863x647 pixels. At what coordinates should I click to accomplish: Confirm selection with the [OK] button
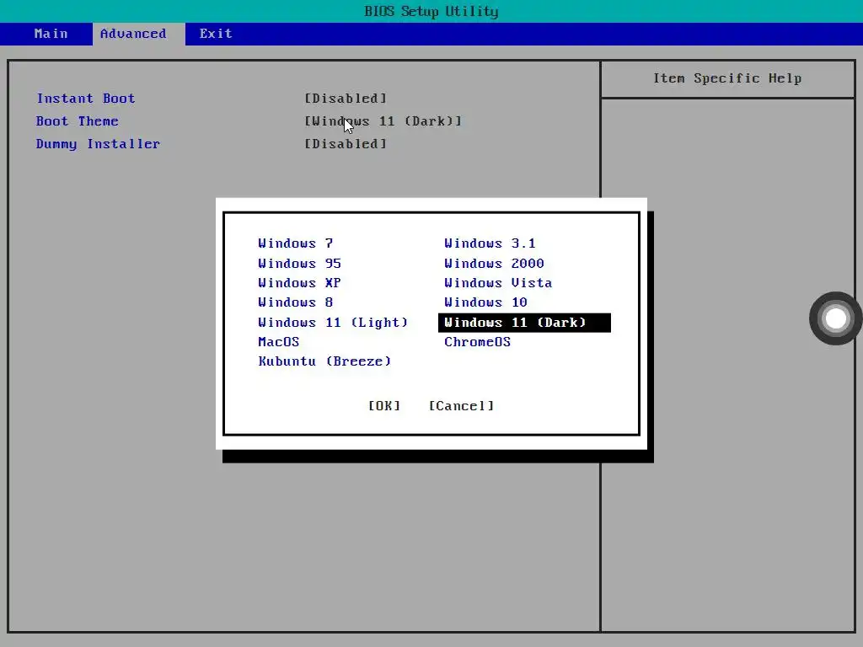(384, 406)
